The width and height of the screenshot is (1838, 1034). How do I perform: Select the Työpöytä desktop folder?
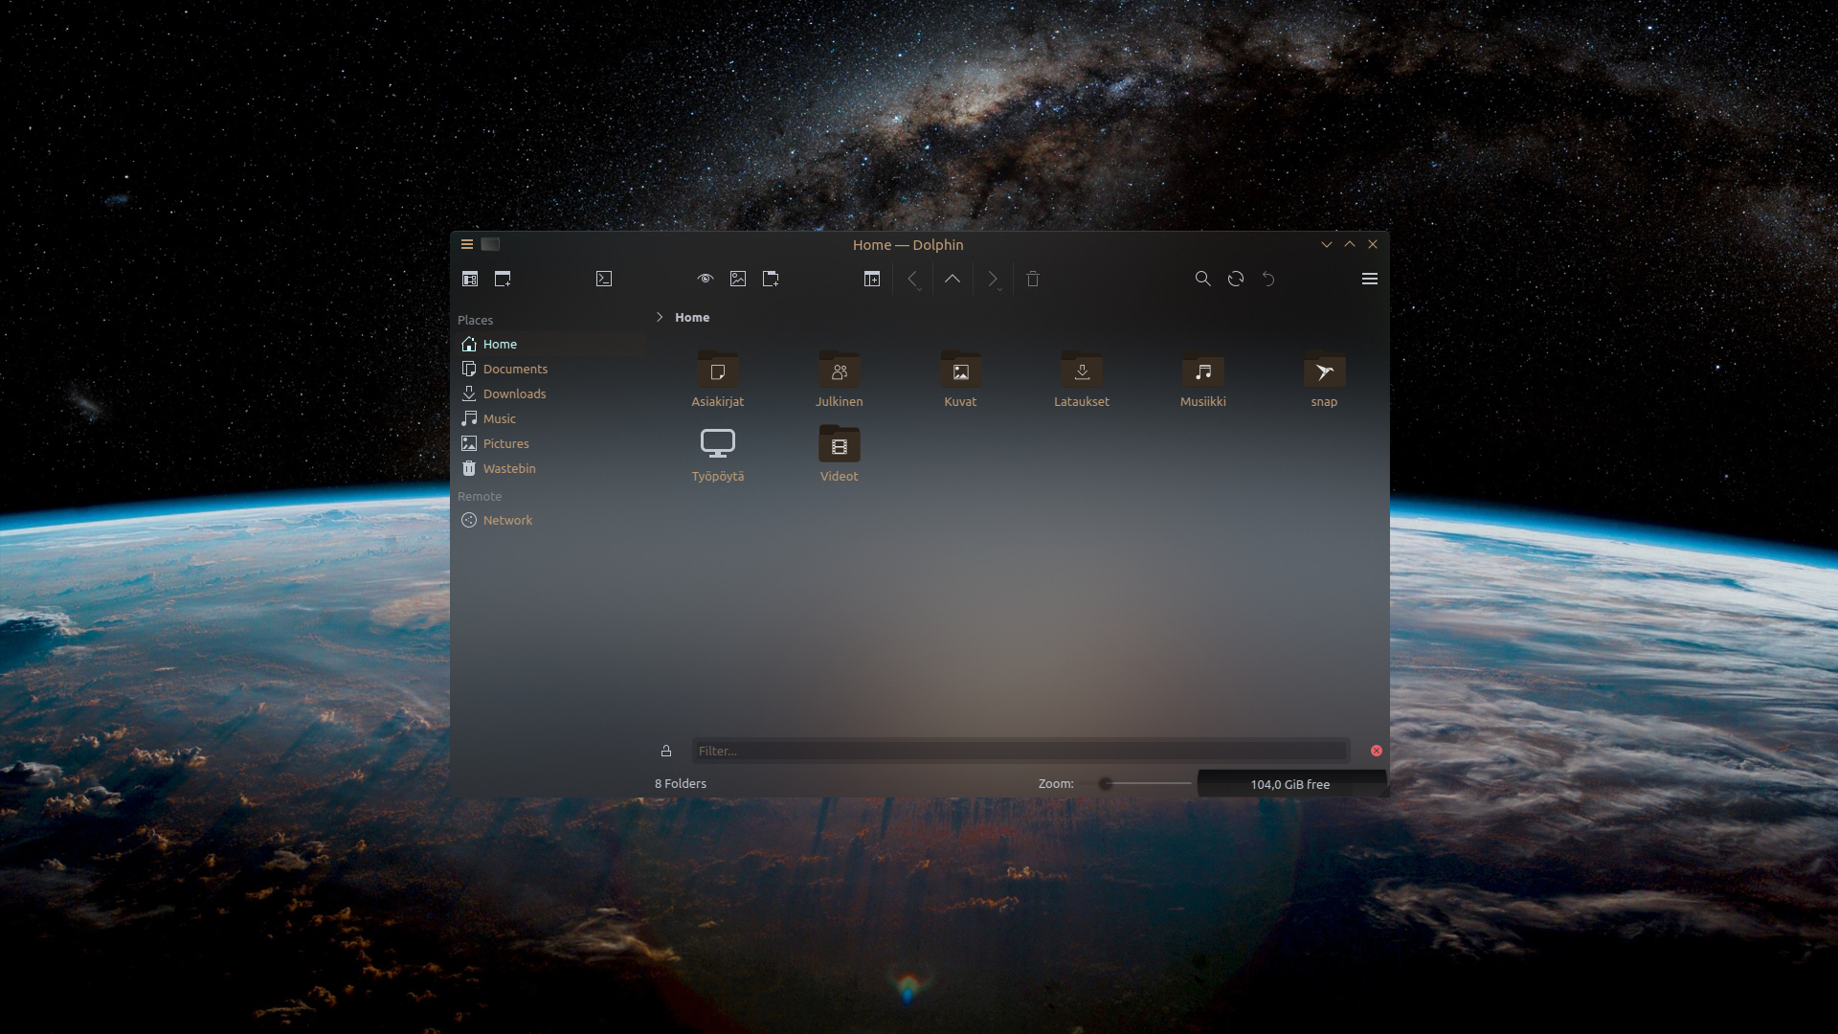click(x=718, y=455)
